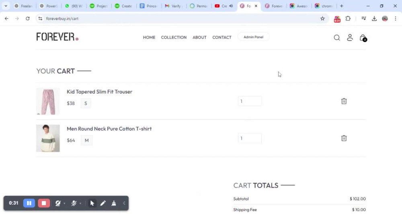This screenshot has width=402, height=214.
Task: Switch to the Prince document tab
Action: [149, 6]
